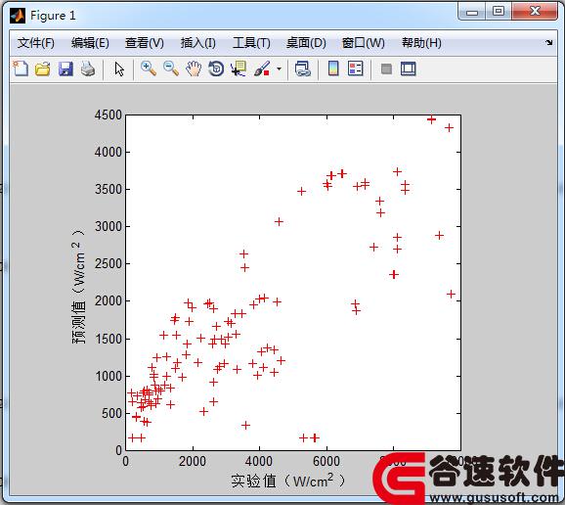565x505 pixels.
Task: Enable the Pan hand tool
Action: 194,69
